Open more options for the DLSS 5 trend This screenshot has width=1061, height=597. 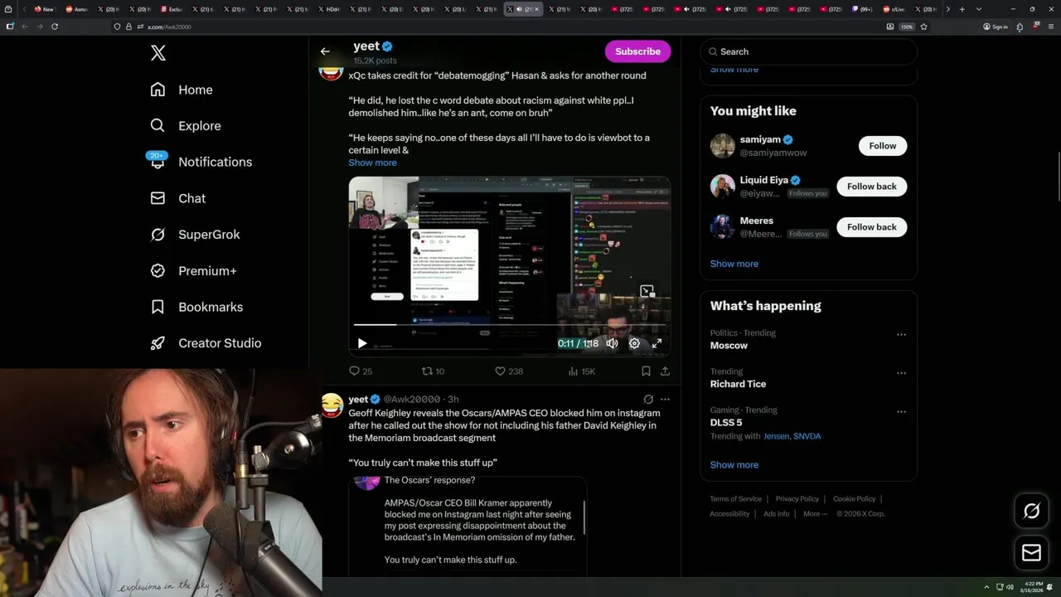click(x=901, y=412)
